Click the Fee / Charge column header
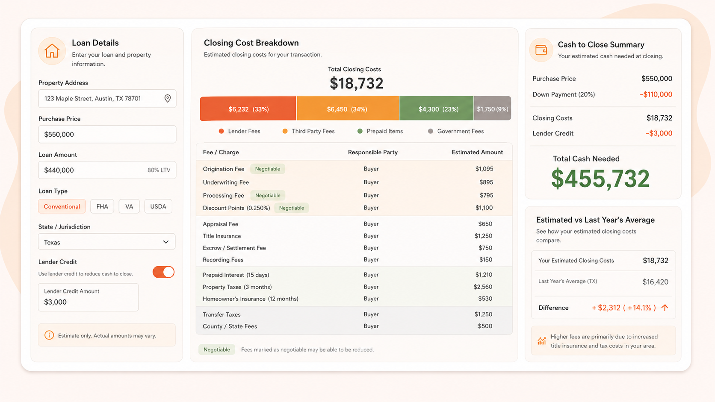The height and width of the screenshot is (402, 715). coord(221,152)
